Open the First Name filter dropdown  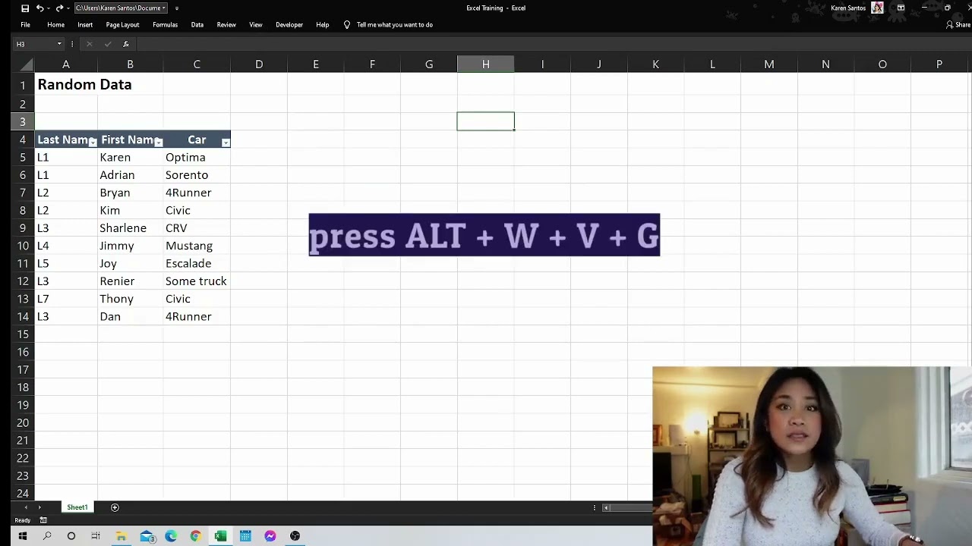(x=158, y=142)
